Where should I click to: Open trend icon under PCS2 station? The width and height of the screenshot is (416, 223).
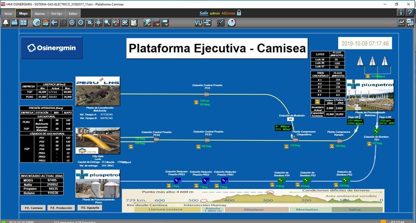click(x=131, y=146)
